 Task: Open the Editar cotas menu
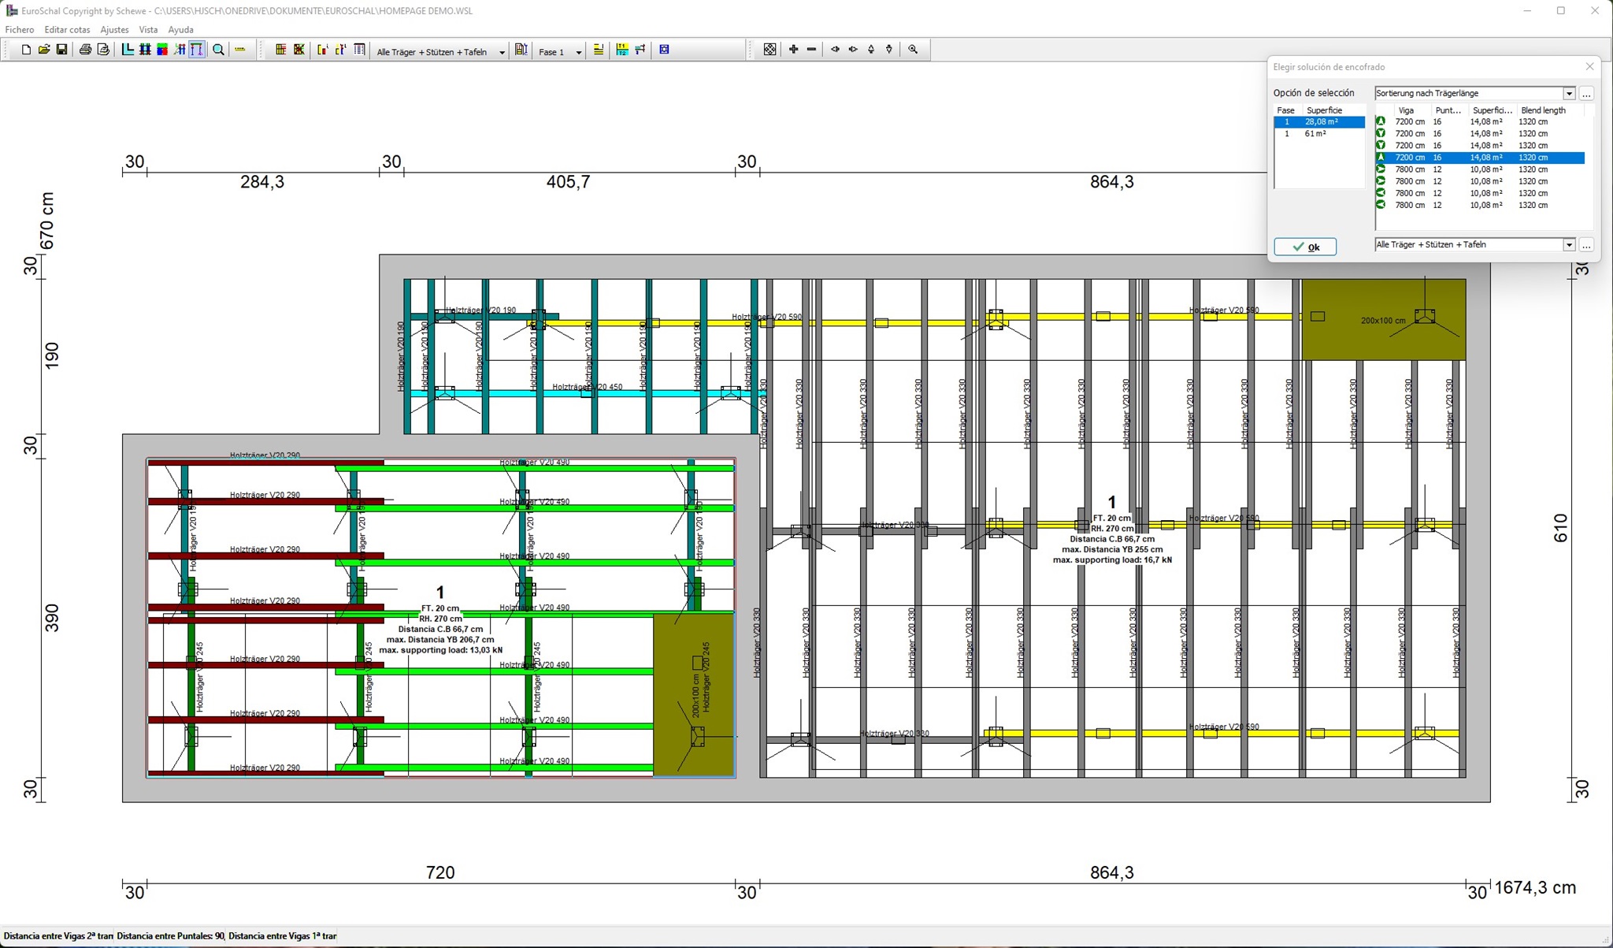pos(67,30)
